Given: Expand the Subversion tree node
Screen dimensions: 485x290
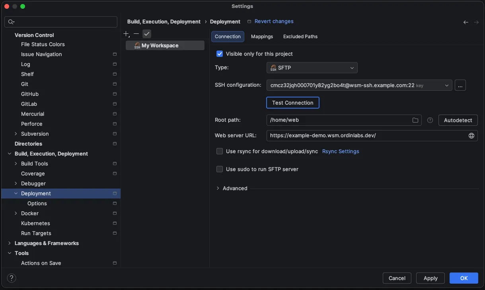Looking at the screenshot, I should click(16, 134).
